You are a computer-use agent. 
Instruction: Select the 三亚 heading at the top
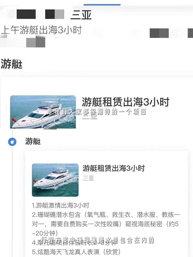[81, 15]
